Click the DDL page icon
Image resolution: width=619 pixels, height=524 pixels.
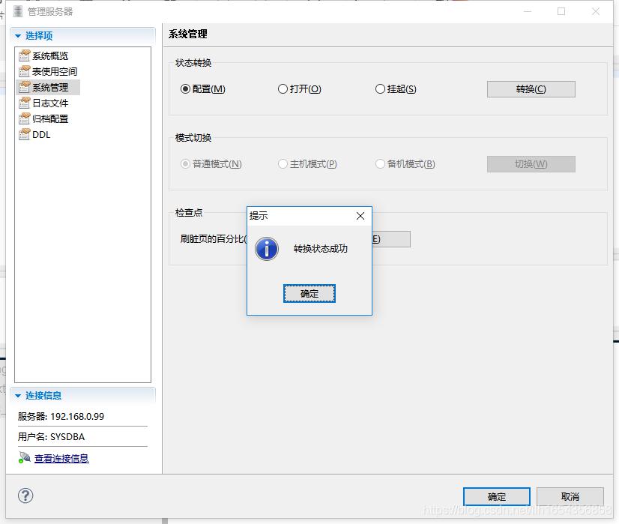click(25, 135)
